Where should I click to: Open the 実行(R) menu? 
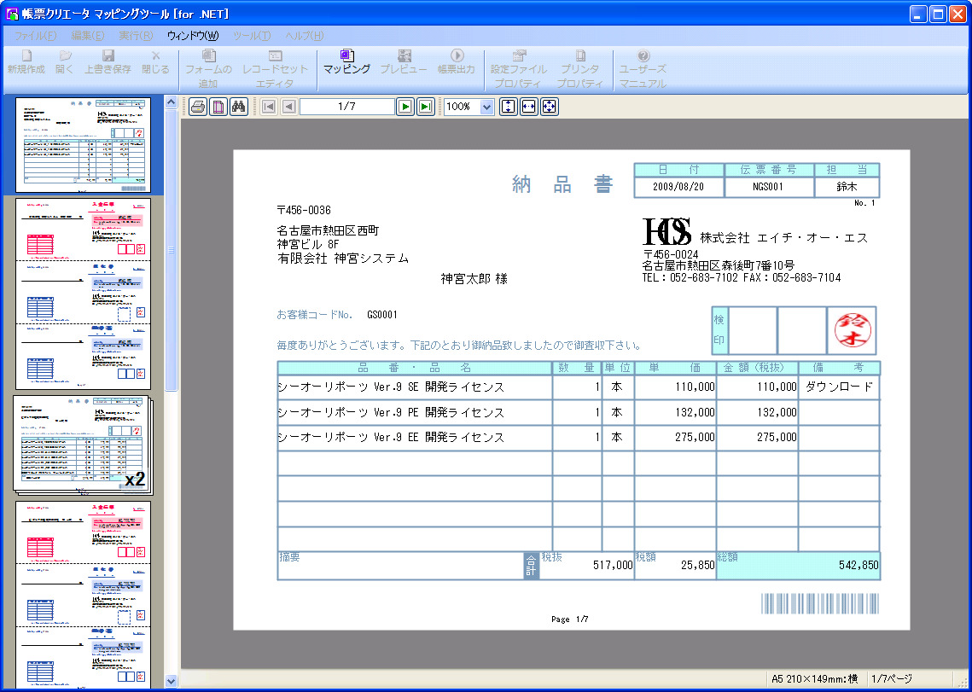[136, 35]
